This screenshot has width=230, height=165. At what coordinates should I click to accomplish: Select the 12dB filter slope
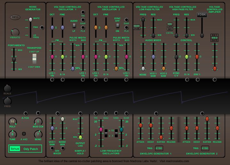[x=137, y=26]
